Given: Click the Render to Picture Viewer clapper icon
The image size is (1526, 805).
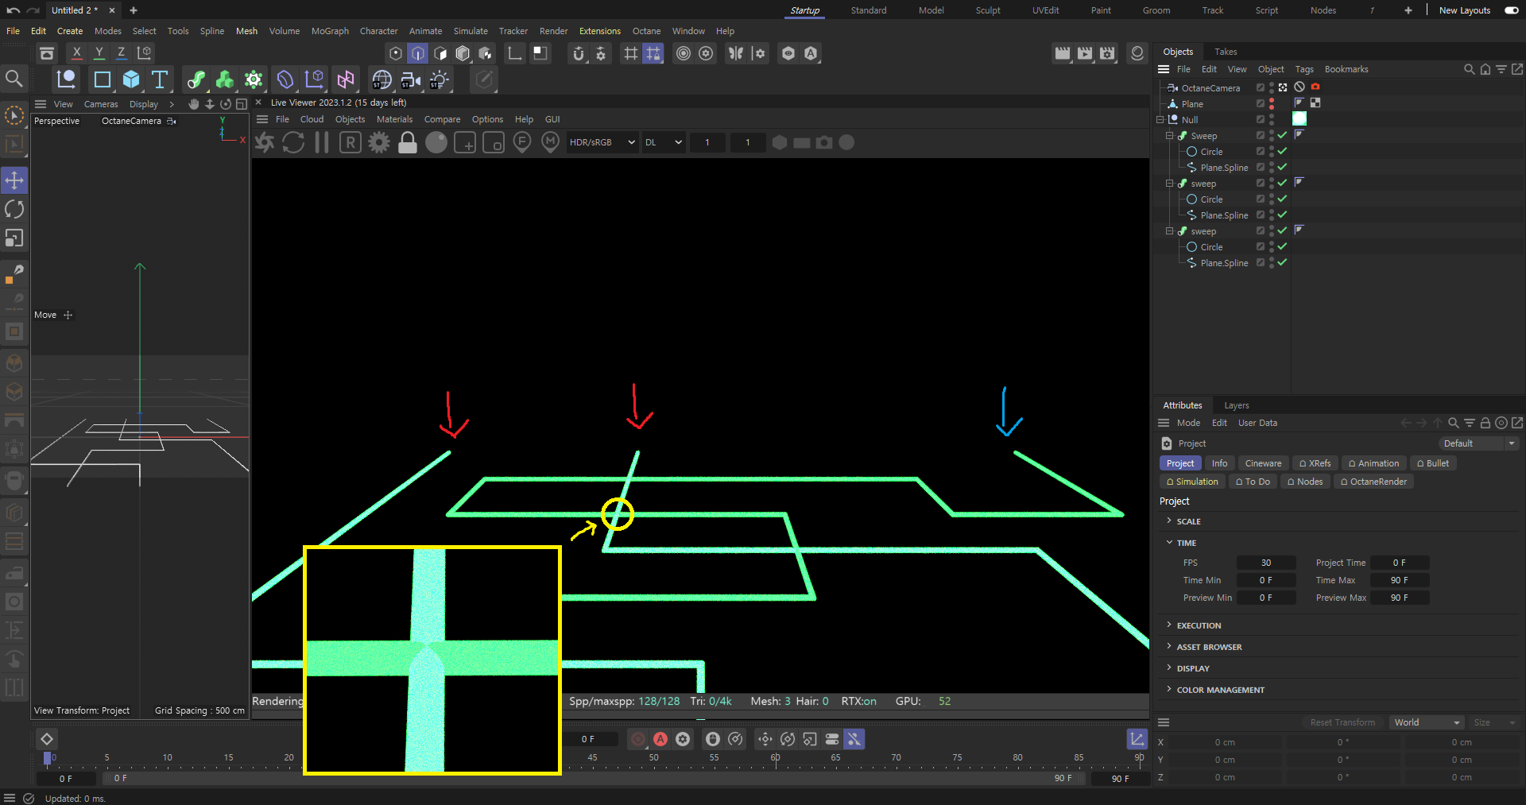Looking at the screenshot, I should (1085, 53).
